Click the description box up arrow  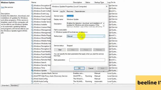point(104,23)
